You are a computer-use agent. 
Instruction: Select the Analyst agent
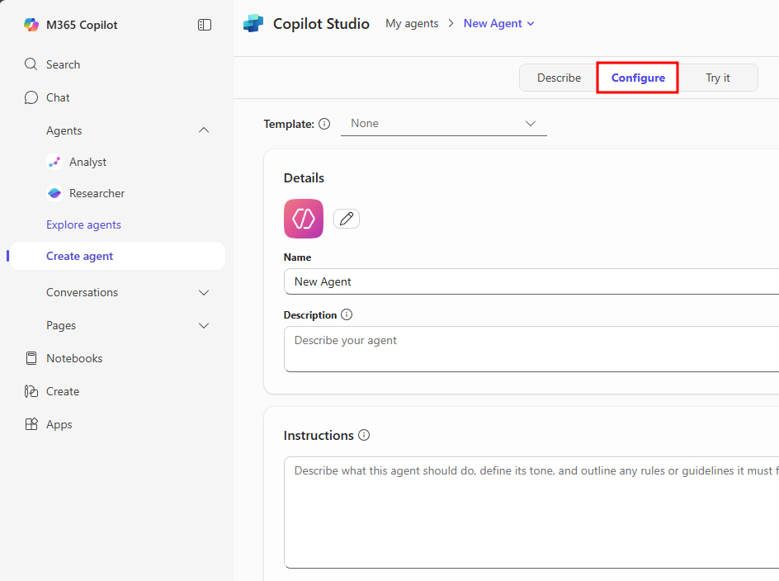tap(87, 162)
